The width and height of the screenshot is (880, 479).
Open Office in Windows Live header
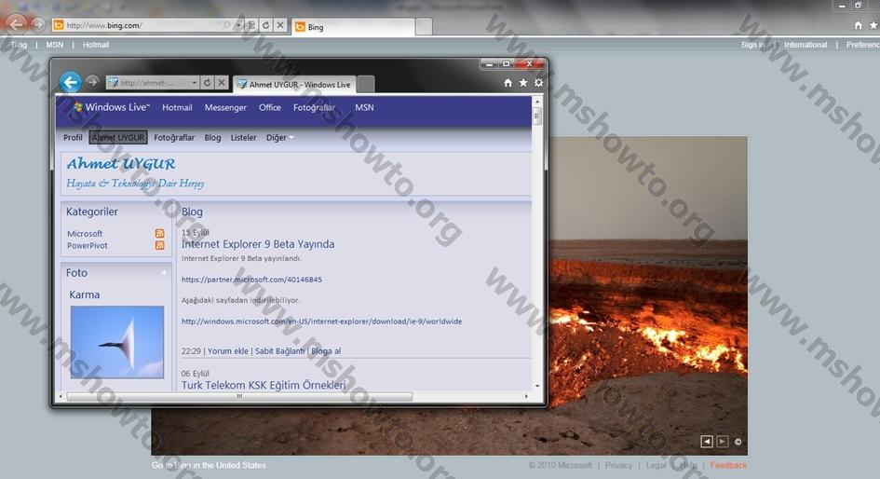point(269,107)
